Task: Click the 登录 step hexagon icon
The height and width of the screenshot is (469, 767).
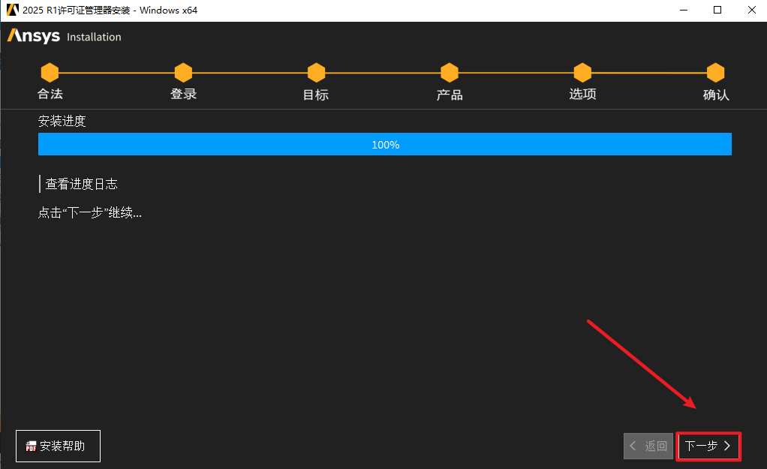Action: [x=183, y=73]
